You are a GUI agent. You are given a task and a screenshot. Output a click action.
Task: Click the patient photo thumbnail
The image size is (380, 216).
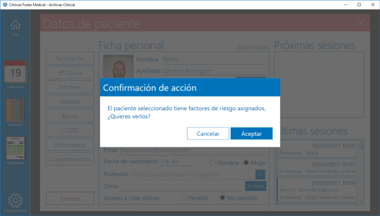118,67
